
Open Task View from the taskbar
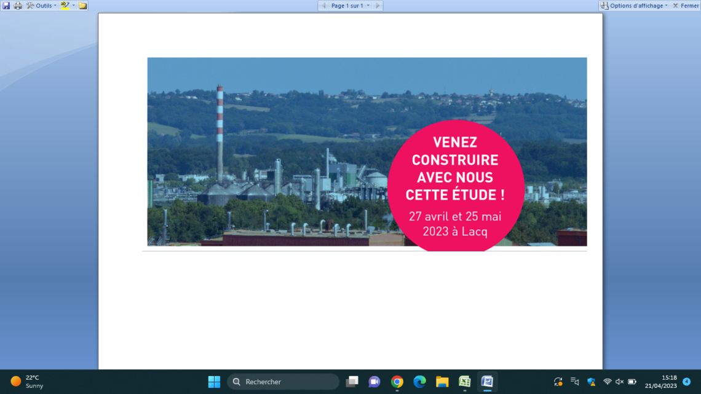[352, 382]
